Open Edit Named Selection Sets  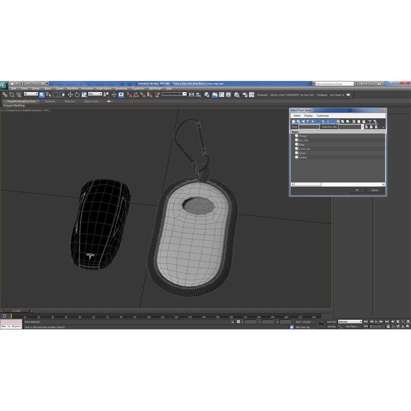click(x=157, y=95)
